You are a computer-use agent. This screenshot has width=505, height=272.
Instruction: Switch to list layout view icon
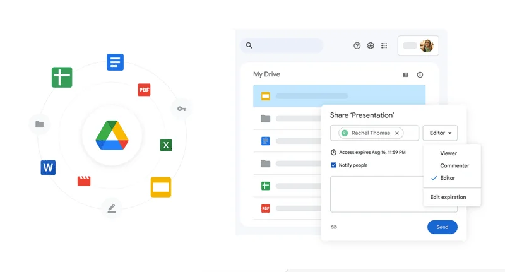tap(405, 74)
